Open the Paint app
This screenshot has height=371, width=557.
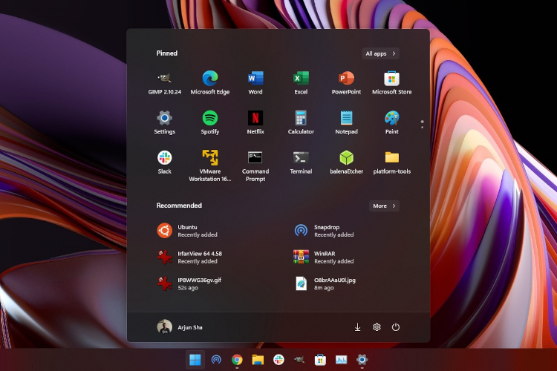392,123
